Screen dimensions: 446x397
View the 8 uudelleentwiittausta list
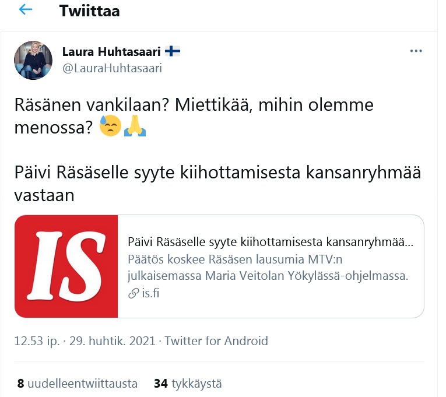[77, 384]
